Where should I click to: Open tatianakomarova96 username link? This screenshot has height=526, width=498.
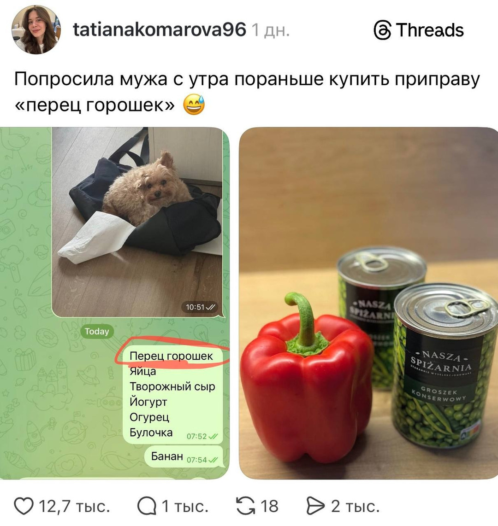[x=160, y=30]
